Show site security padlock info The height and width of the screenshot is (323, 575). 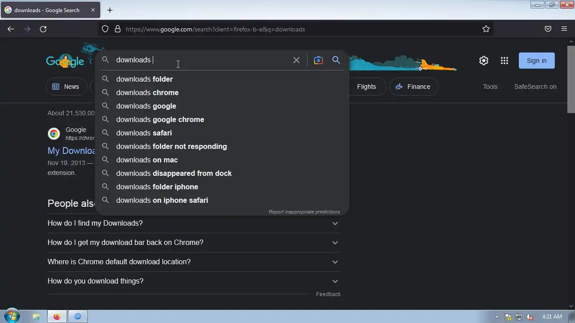118,29
